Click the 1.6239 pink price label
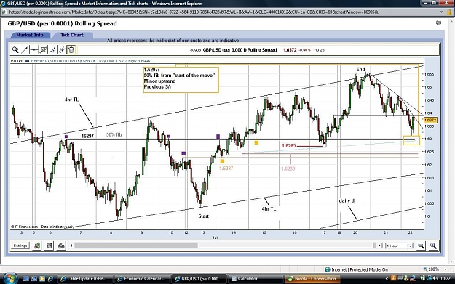Screen dimensions: 455x284 [288, 169]
